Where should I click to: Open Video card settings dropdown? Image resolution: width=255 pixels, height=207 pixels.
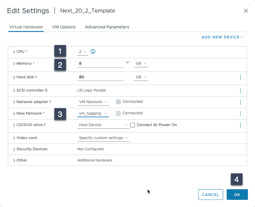coord(103,138)
